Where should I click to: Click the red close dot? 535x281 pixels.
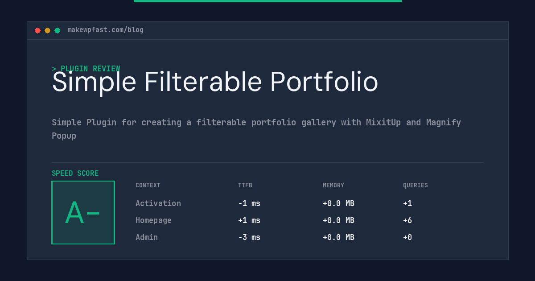37,30
